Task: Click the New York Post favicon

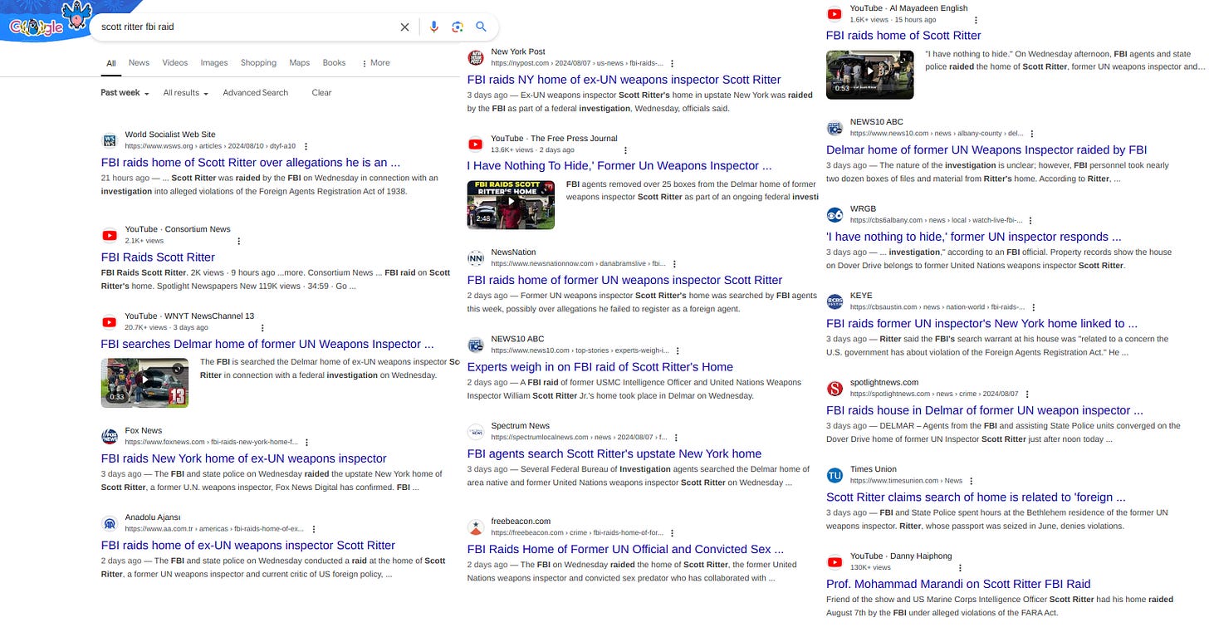Action: point(476,57)
